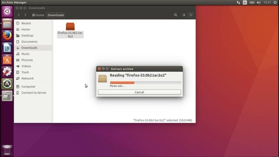Open Software Updater from the launcher
The width and height of the screenshot is (279, 157).
tap(7, 84)
